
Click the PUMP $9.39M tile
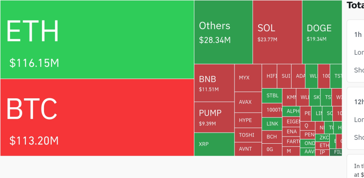pos(214,117)
